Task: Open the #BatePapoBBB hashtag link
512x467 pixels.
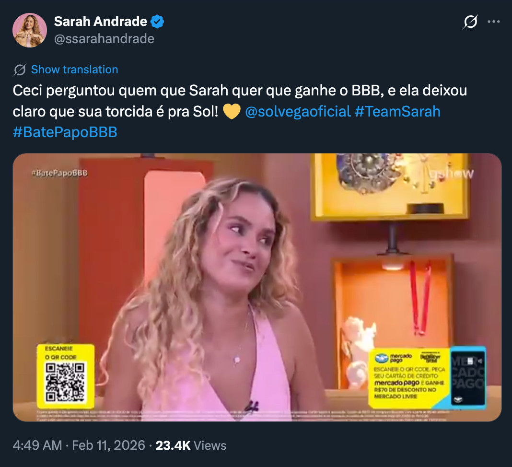Action: point(65,132)
